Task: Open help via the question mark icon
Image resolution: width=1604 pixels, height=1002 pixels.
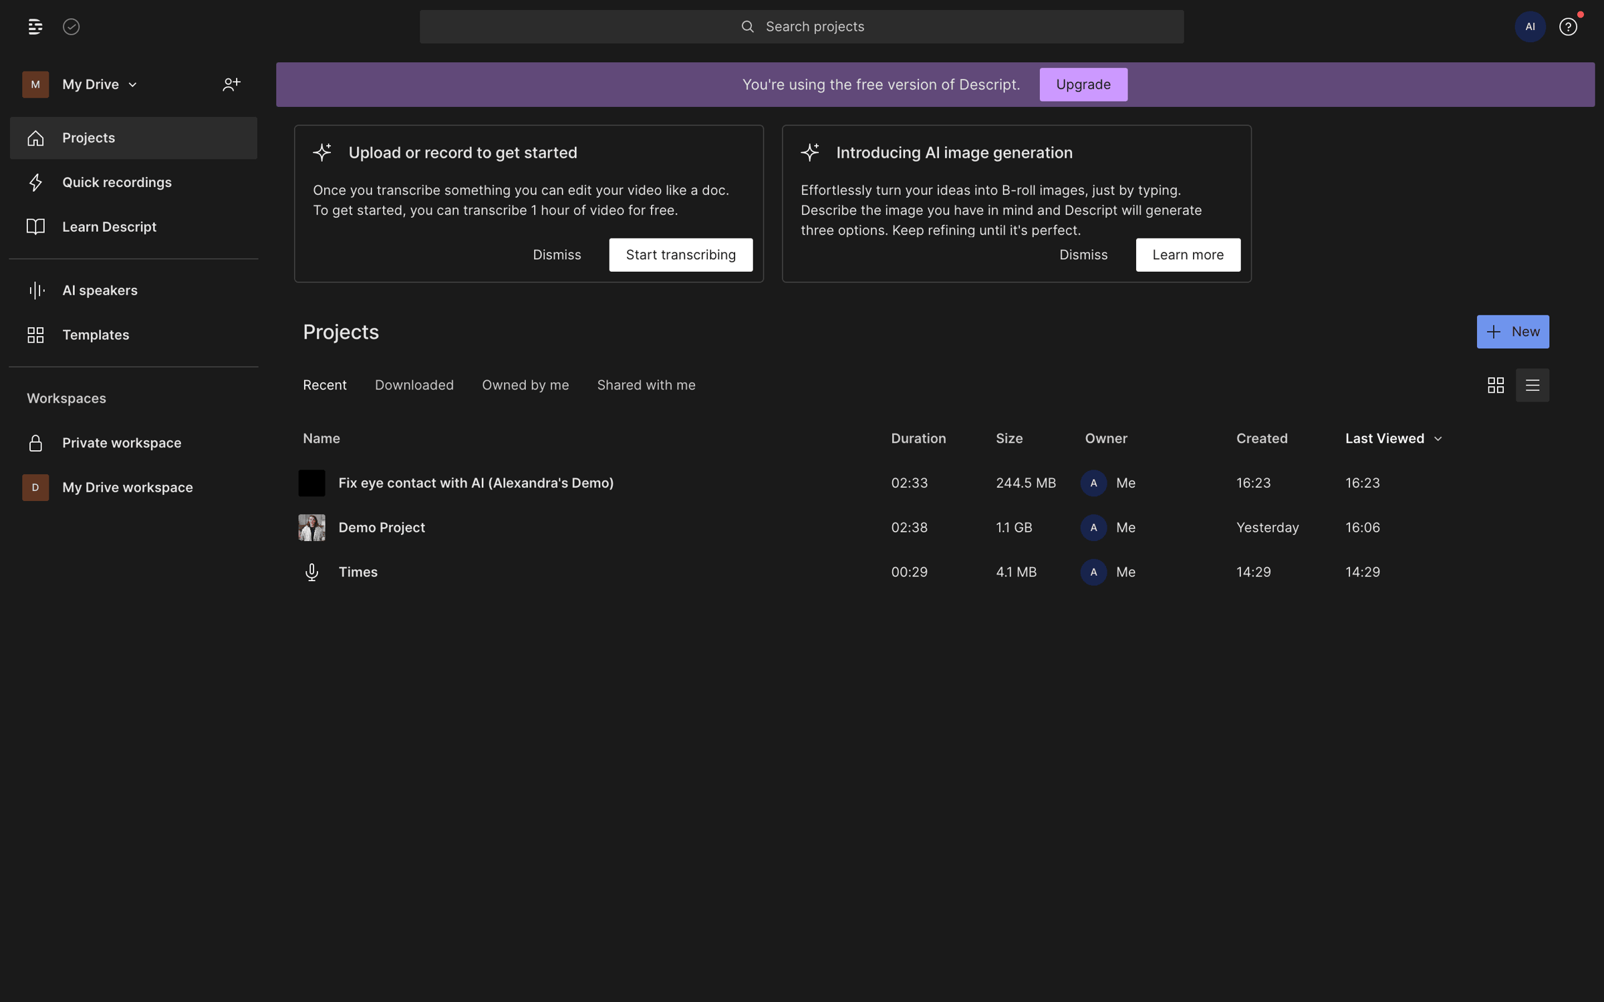Action: tap(1569, 27)
